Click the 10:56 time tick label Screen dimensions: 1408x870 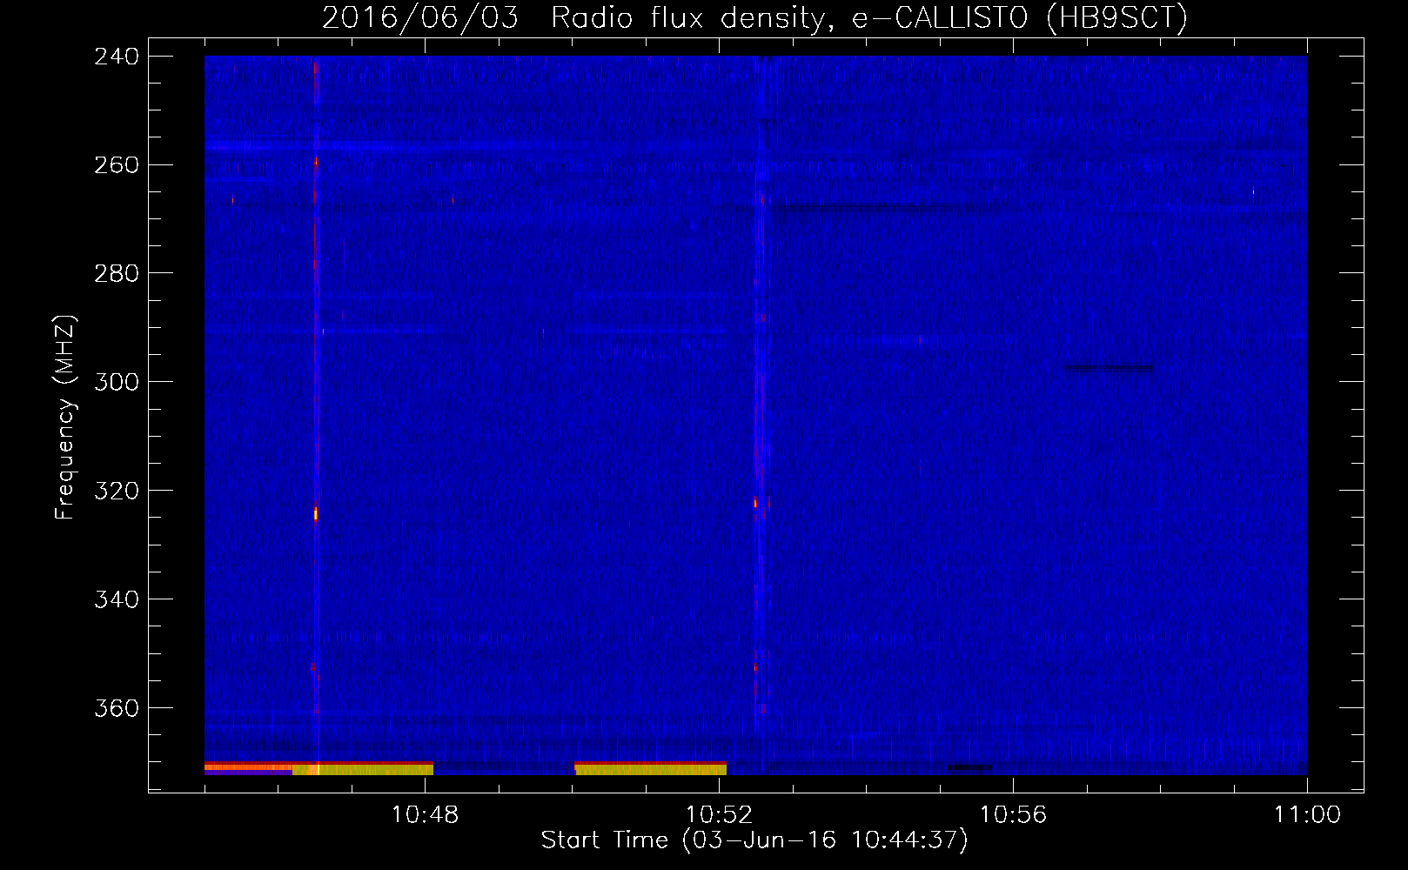1013,815
